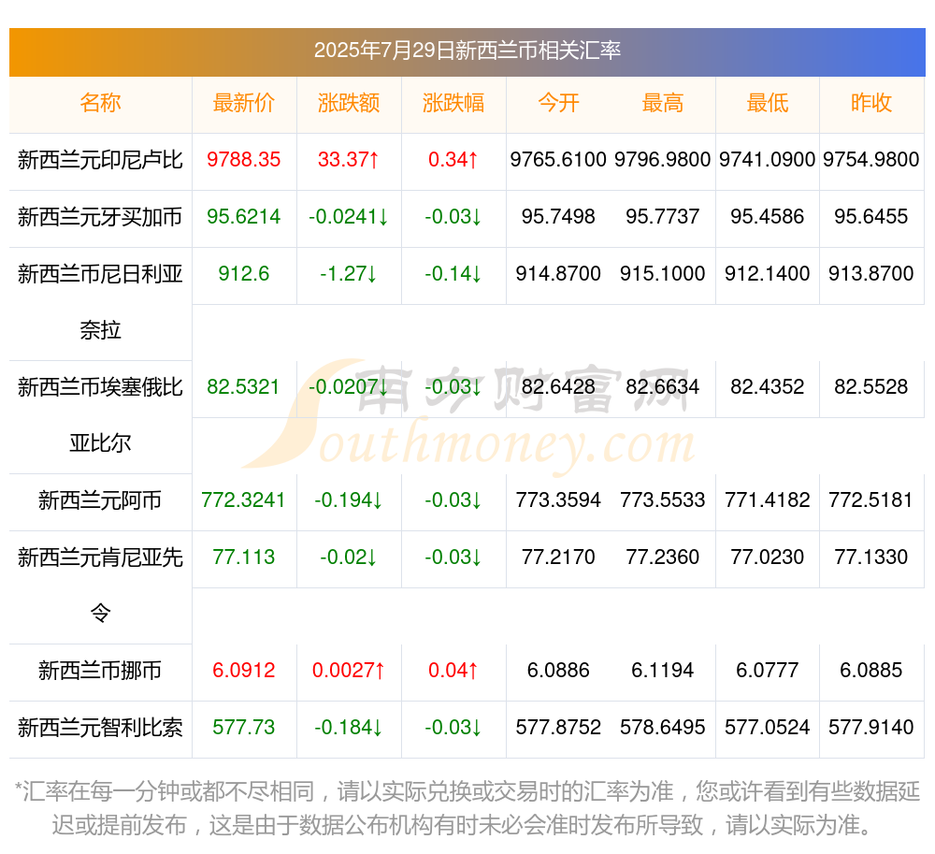Click open value 9765.6100

(x=558, y=160)
